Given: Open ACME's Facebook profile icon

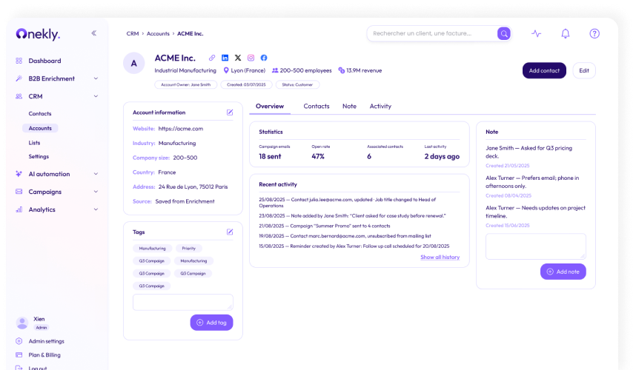Looking at the screenshot, I should pyautogui.click(x=264, y=57).
